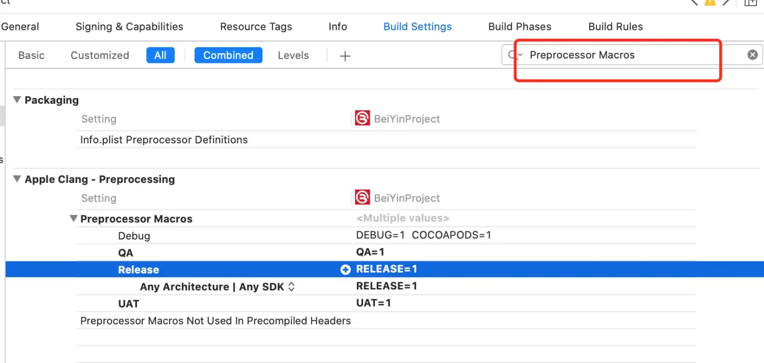This screenshot has width=764, height=363.
Task: Click the search magnifier icon in filter bar
Action: [512, 54]
